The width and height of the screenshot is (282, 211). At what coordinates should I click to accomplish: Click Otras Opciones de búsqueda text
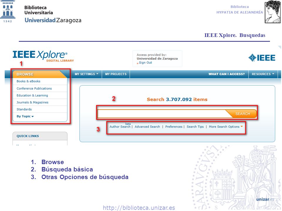click(x=85, y=177)
